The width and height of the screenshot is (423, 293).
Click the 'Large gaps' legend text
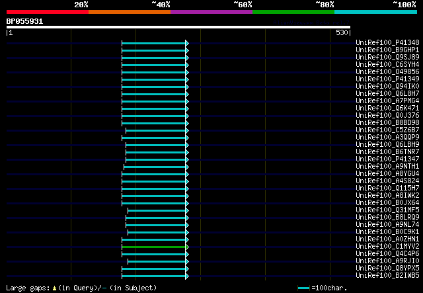click(28, 288)
